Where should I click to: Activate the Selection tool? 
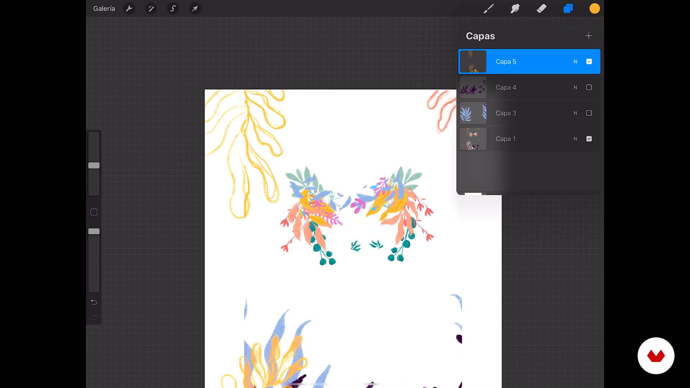173,8
